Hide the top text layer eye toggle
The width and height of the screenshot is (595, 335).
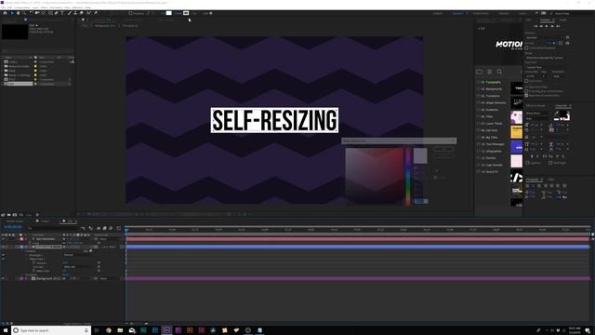tap(3, 239)
